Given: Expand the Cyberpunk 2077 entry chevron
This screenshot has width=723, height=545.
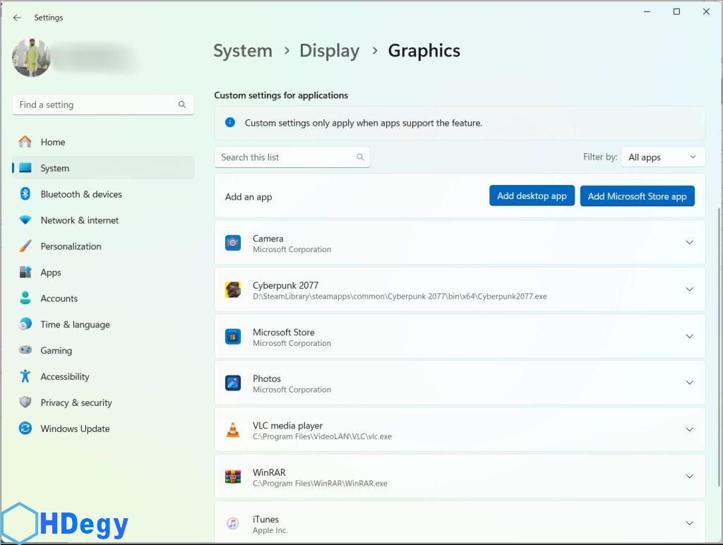Looking at the screenshot, I should pyautogui.click(x=689, y=289).
